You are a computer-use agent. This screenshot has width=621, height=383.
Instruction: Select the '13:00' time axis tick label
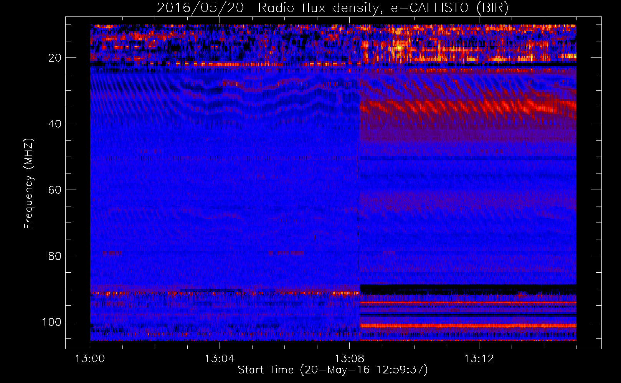(90, 359)
